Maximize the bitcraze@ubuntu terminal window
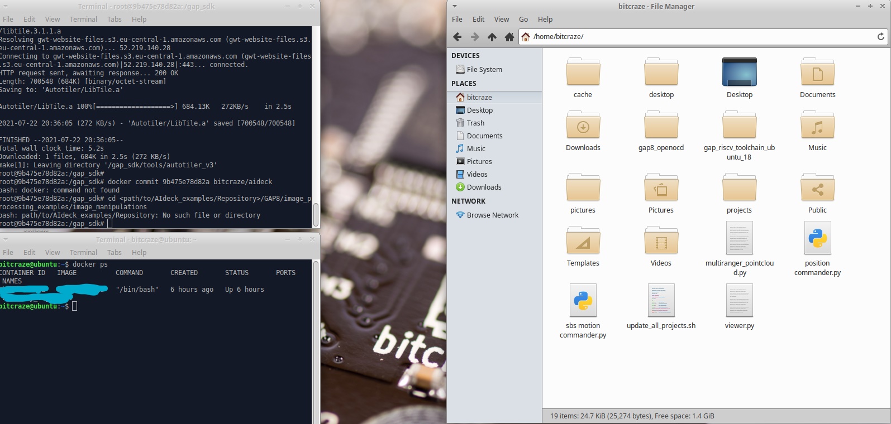891x424 pixels. click(300, 239)
